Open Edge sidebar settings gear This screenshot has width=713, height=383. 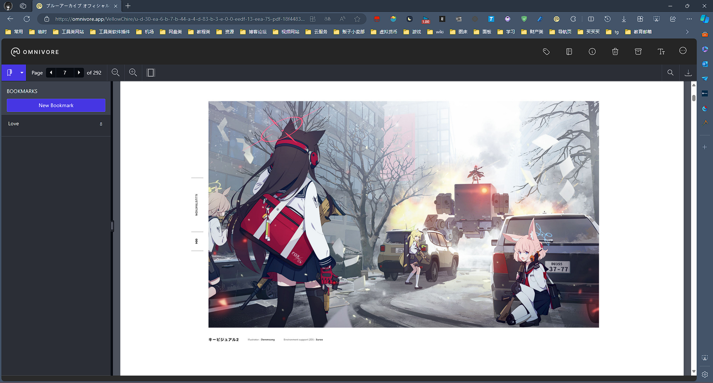[705, 374]
